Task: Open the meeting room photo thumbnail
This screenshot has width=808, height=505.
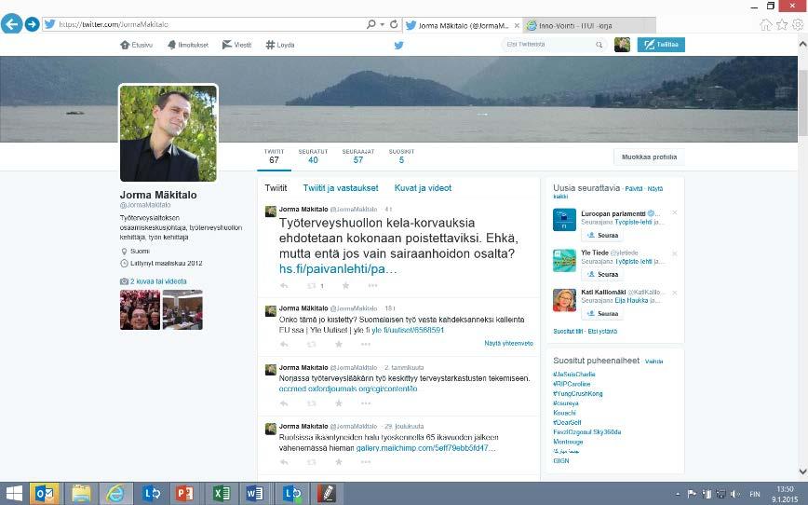Action: coord(182,309)
